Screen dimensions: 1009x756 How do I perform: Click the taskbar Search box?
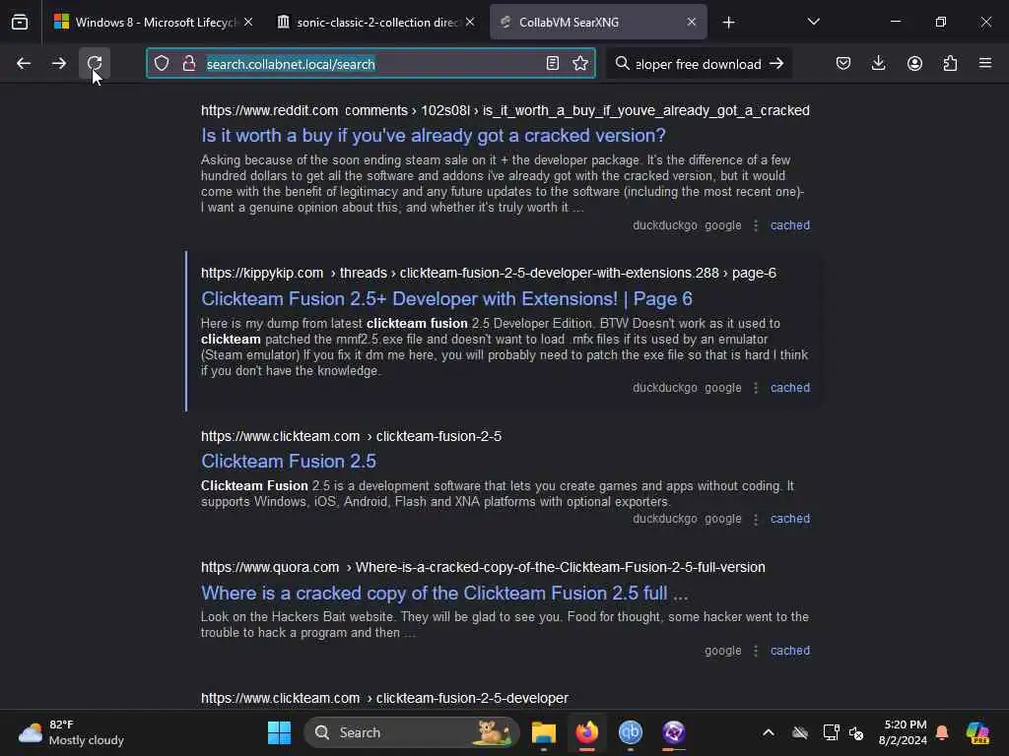pos(411,732)
